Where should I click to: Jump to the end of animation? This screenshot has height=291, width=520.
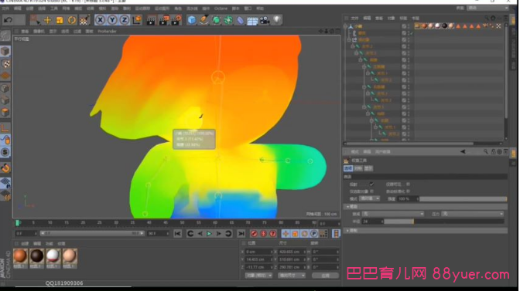click(241, 234)
